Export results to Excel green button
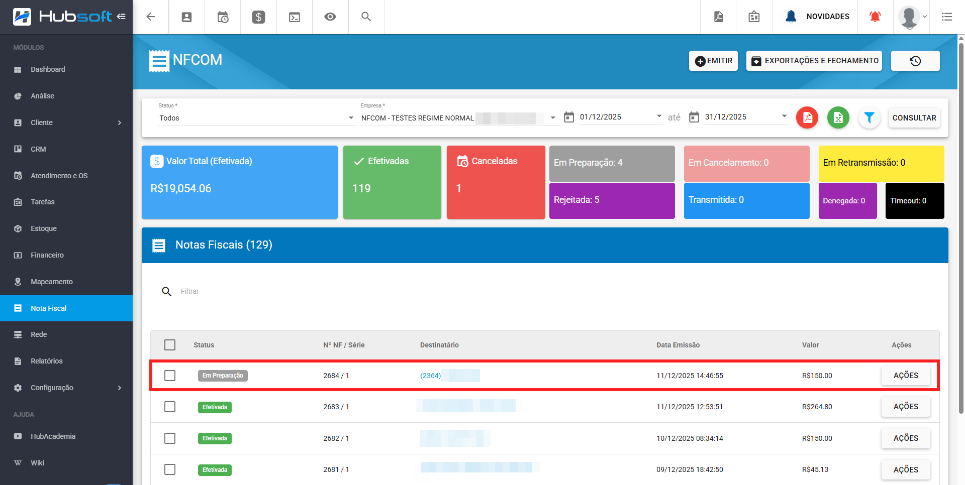This screenshot has width=965, height=485. pyautogui.click(x=838, y=117)
